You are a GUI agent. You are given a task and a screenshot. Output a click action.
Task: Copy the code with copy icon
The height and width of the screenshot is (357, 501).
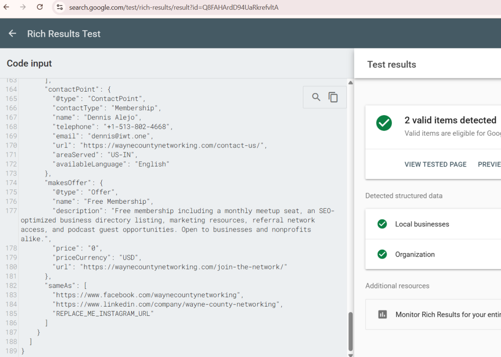(x=333, y=97)
